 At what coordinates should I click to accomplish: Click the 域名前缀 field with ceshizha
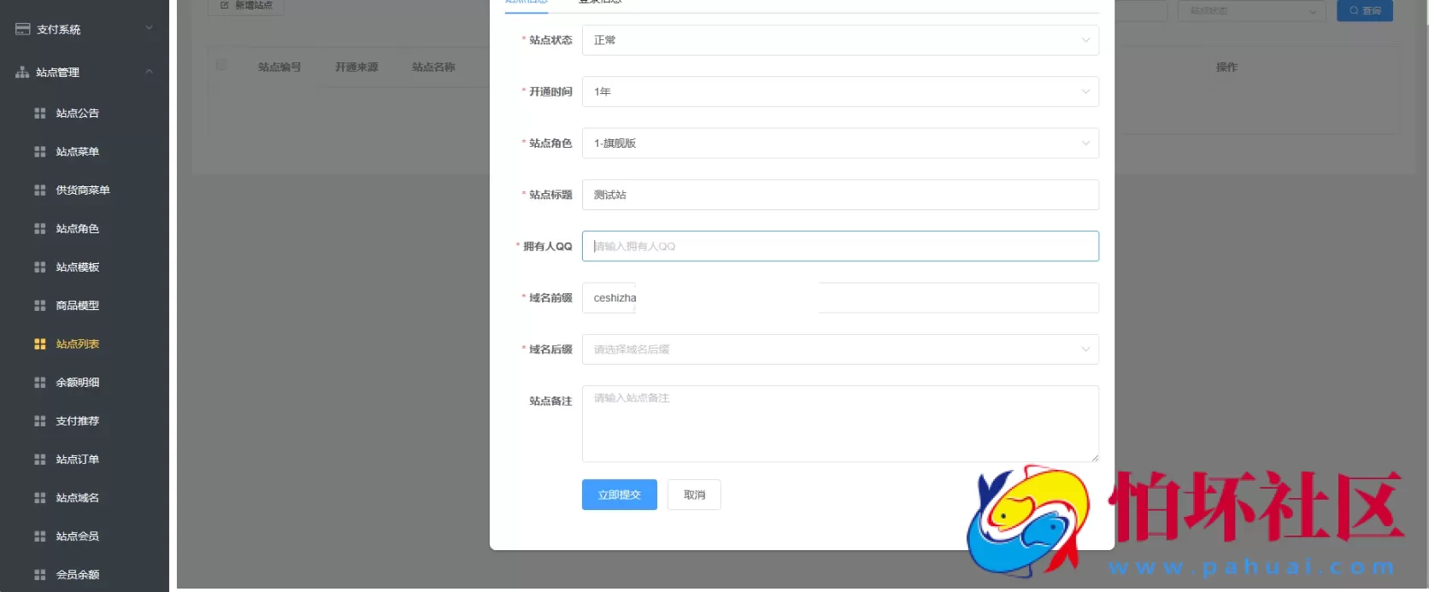pos(840,297)
